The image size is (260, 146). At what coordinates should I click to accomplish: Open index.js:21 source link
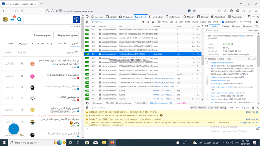(x=252, y=112)
